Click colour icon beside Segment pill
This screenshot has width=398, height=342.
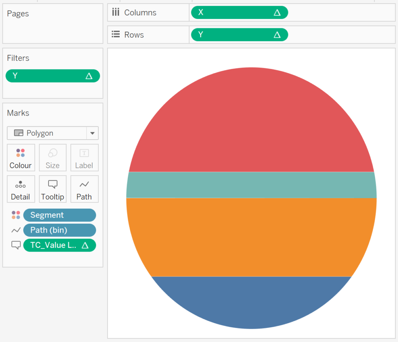click(x=16, y=215)
